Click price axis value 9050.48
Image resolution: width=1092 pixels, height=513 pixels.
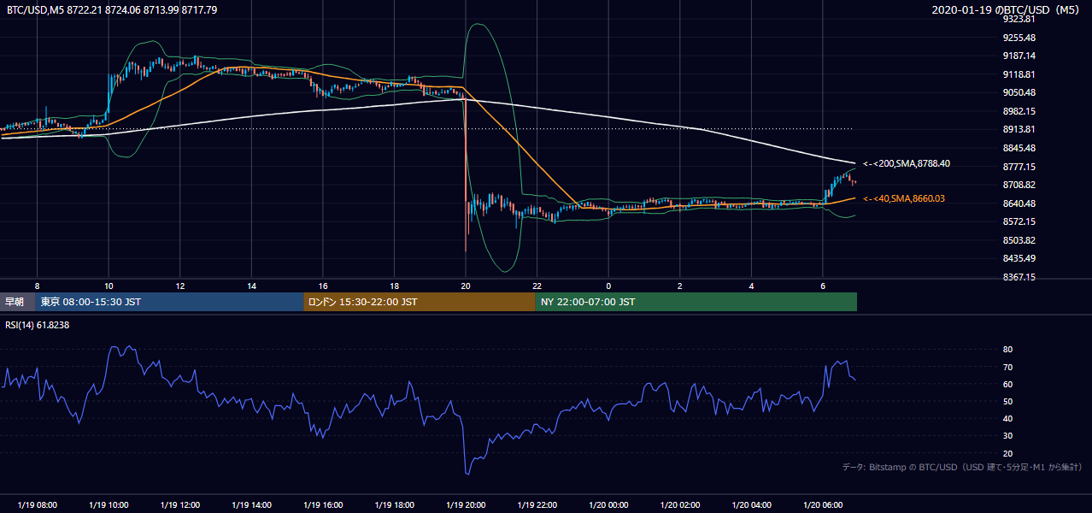point(1019,92)
